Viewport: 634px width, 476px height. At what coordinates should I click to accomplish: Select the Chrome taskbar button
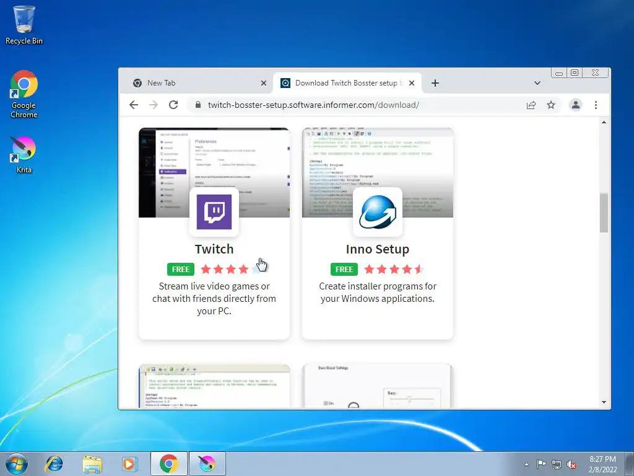168,464
